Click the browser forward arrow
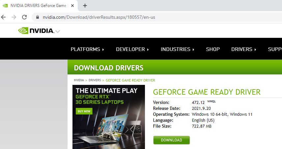This screenshot has width=282, height=149. 14,17
